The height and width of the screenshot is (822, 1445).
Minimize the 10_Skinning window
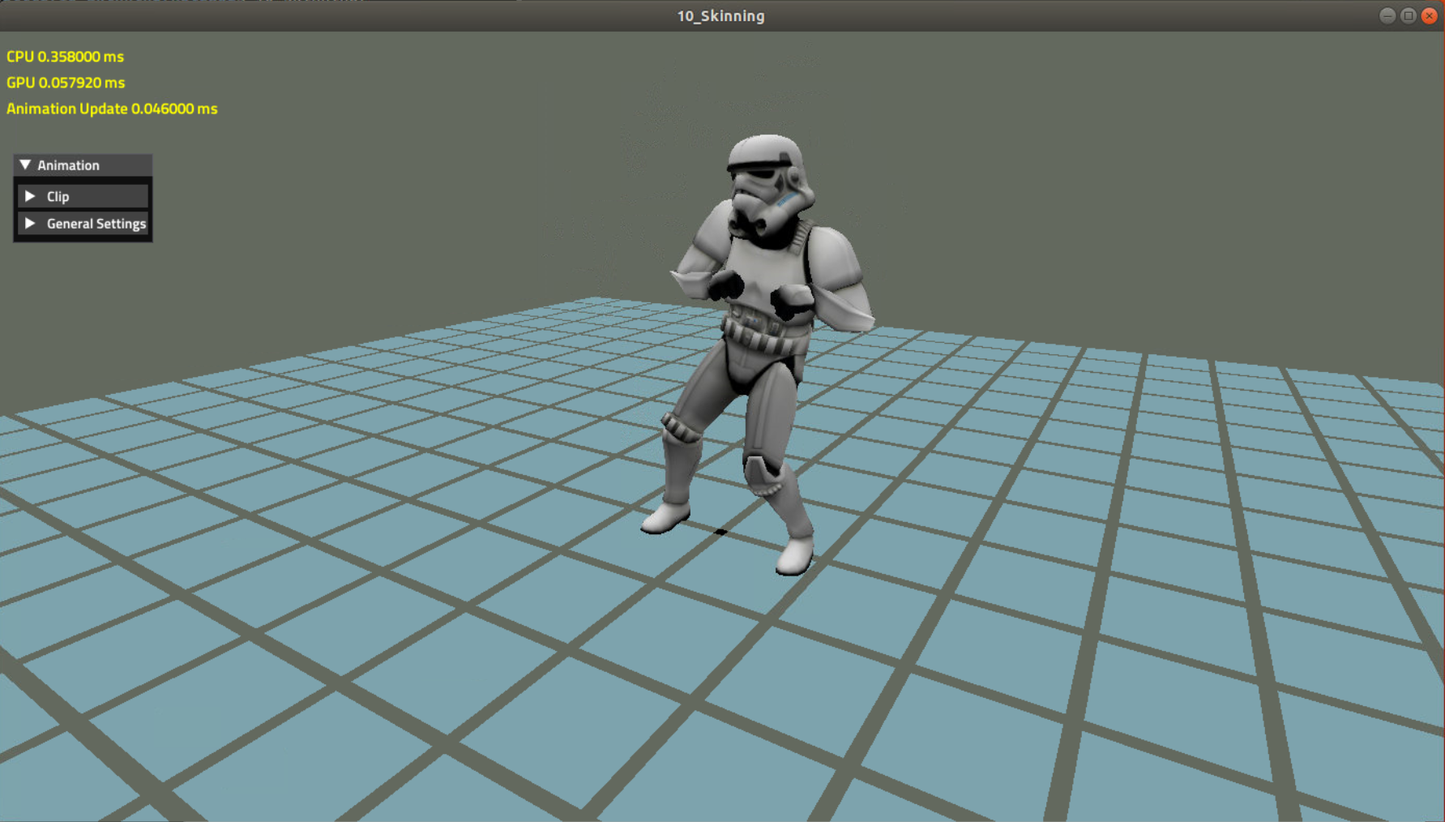1387,15
